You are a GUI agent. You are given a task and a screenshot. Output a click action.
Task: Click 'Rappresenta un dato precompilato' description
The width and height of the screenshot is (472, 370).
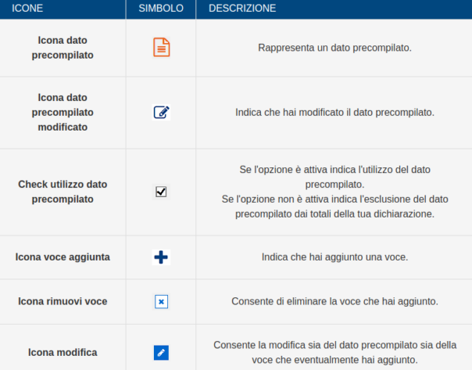(x=334, y=48)
